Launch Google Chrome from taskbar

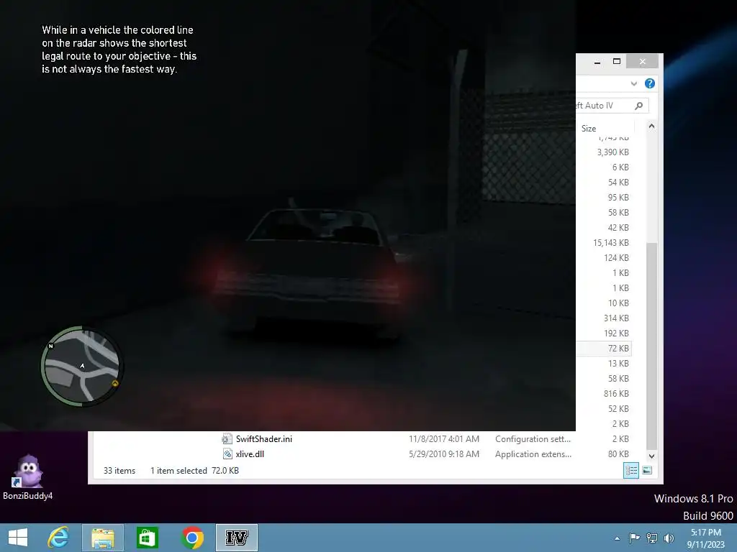191,538
